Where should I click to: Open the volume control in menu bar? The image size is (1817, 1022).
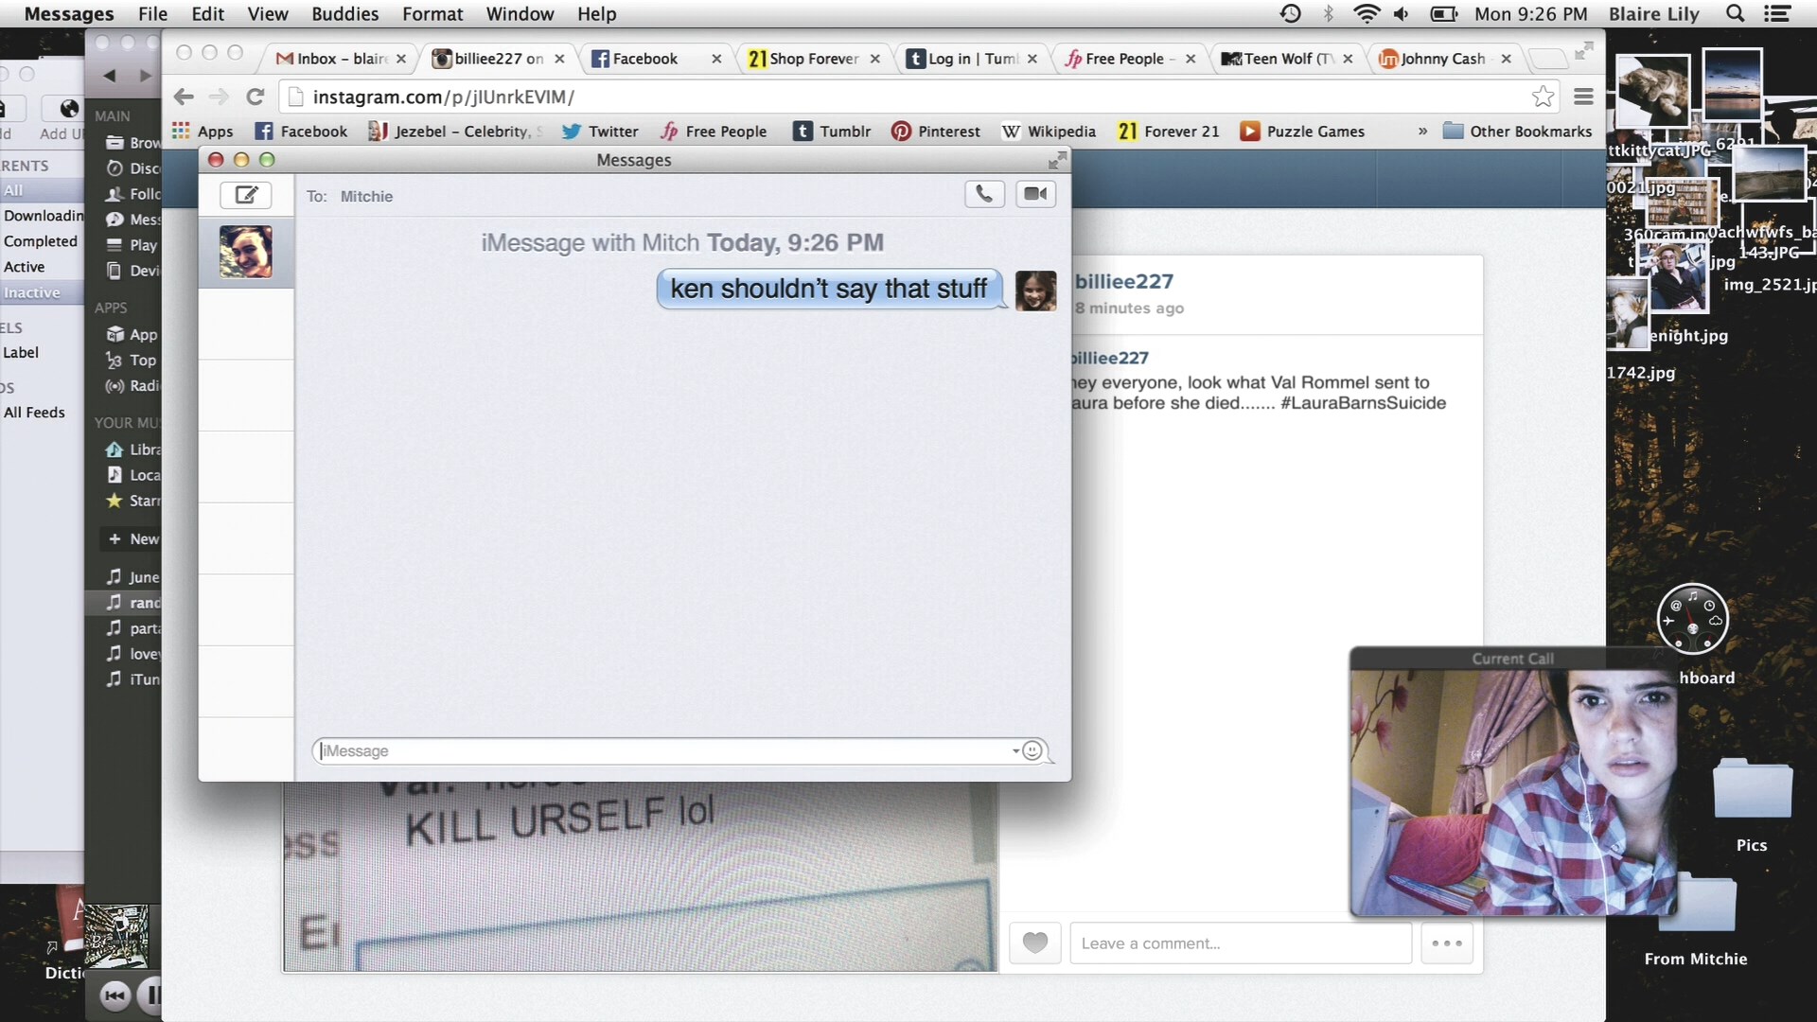pos(1402,13)
